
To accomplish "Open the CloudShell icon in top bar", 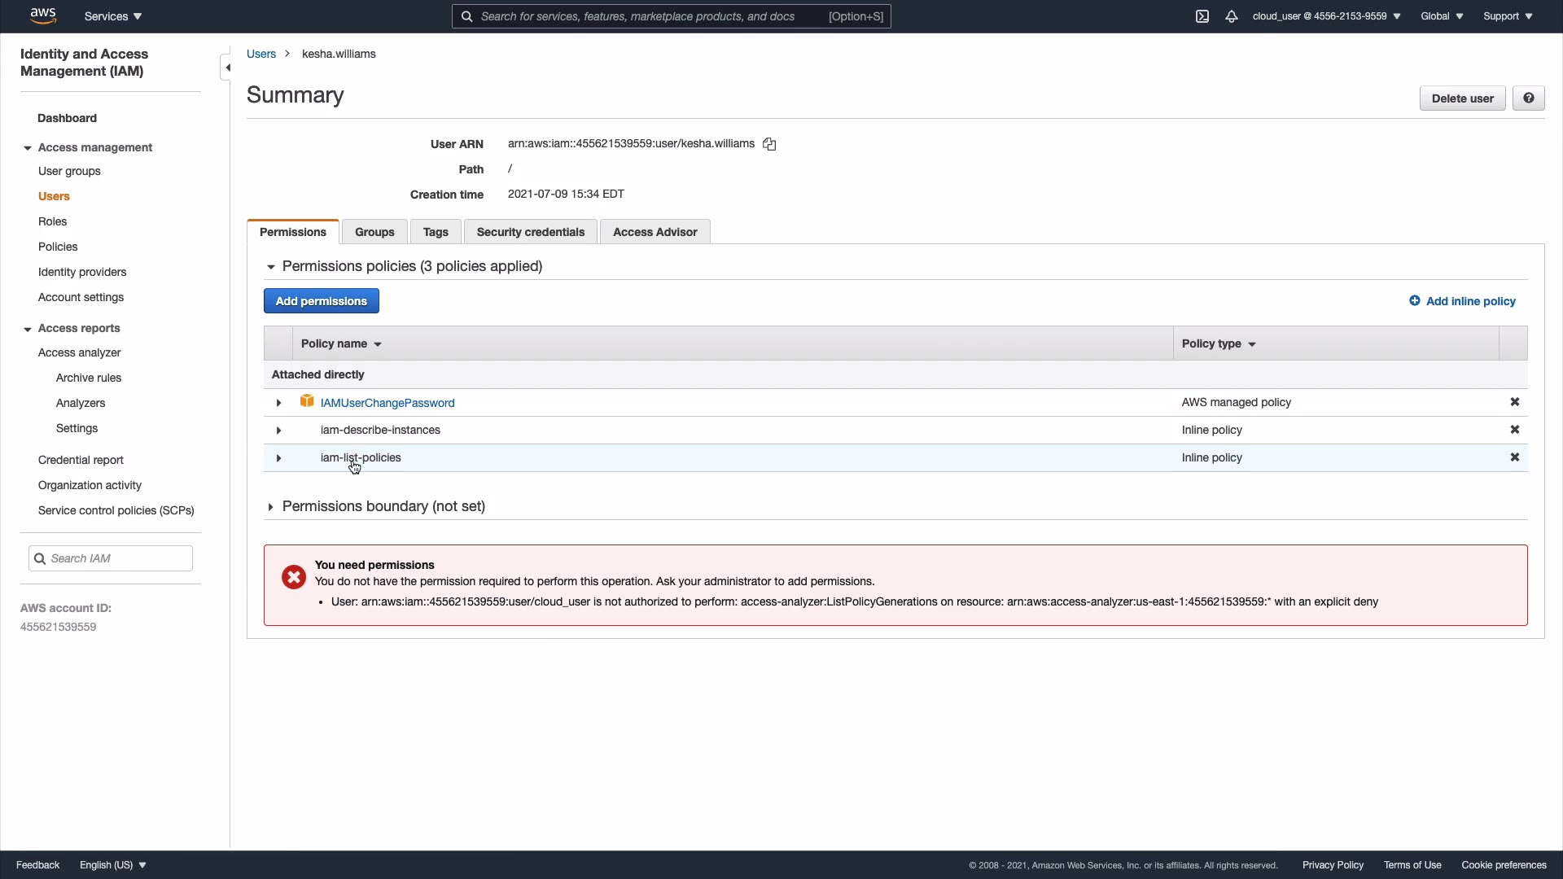I will [x=1202, y=16].
